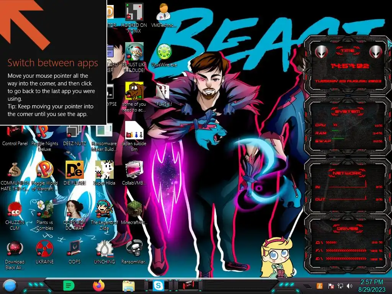
Task: Launch the VM0Technic desktop icon
Action: [x=164, y=15]
